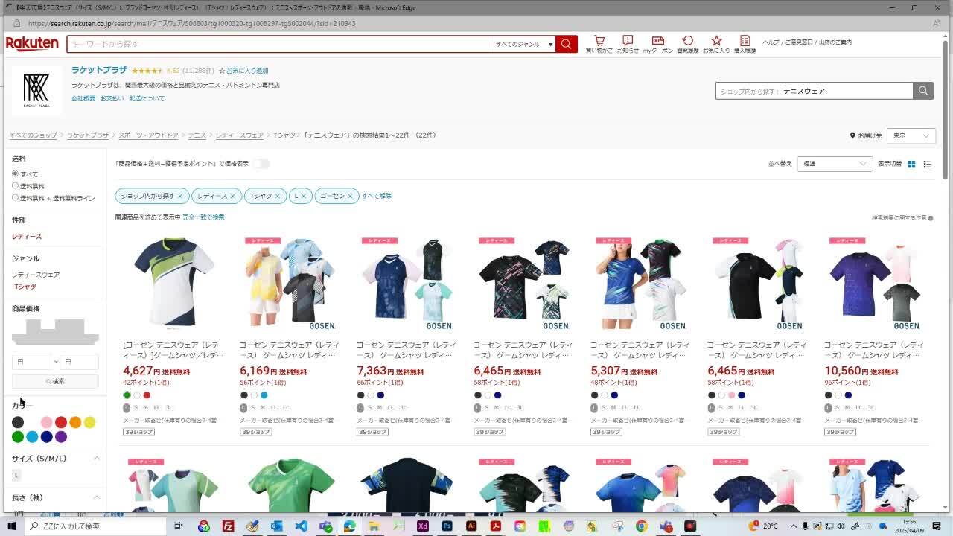Switch to list view display icon
Viewport: 953px width, 536px height.
coord(927,164)
